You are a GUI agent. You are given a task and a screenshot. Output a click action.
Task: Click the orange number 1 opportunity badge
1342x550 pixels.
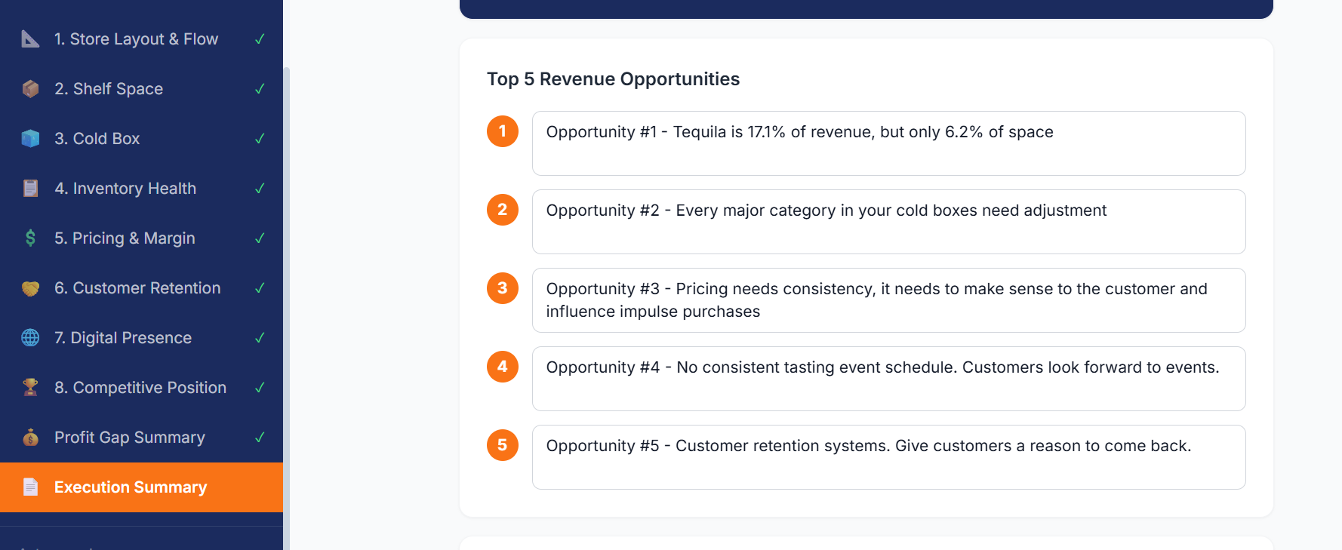tap(503, 131)
